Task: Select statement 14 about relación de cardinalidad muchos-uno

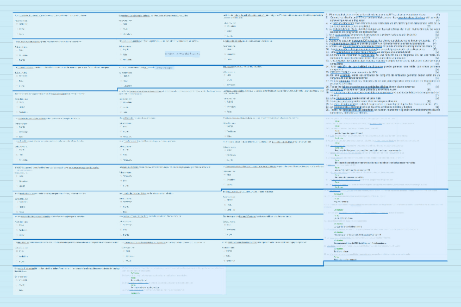Action: (x=383, y=68)
